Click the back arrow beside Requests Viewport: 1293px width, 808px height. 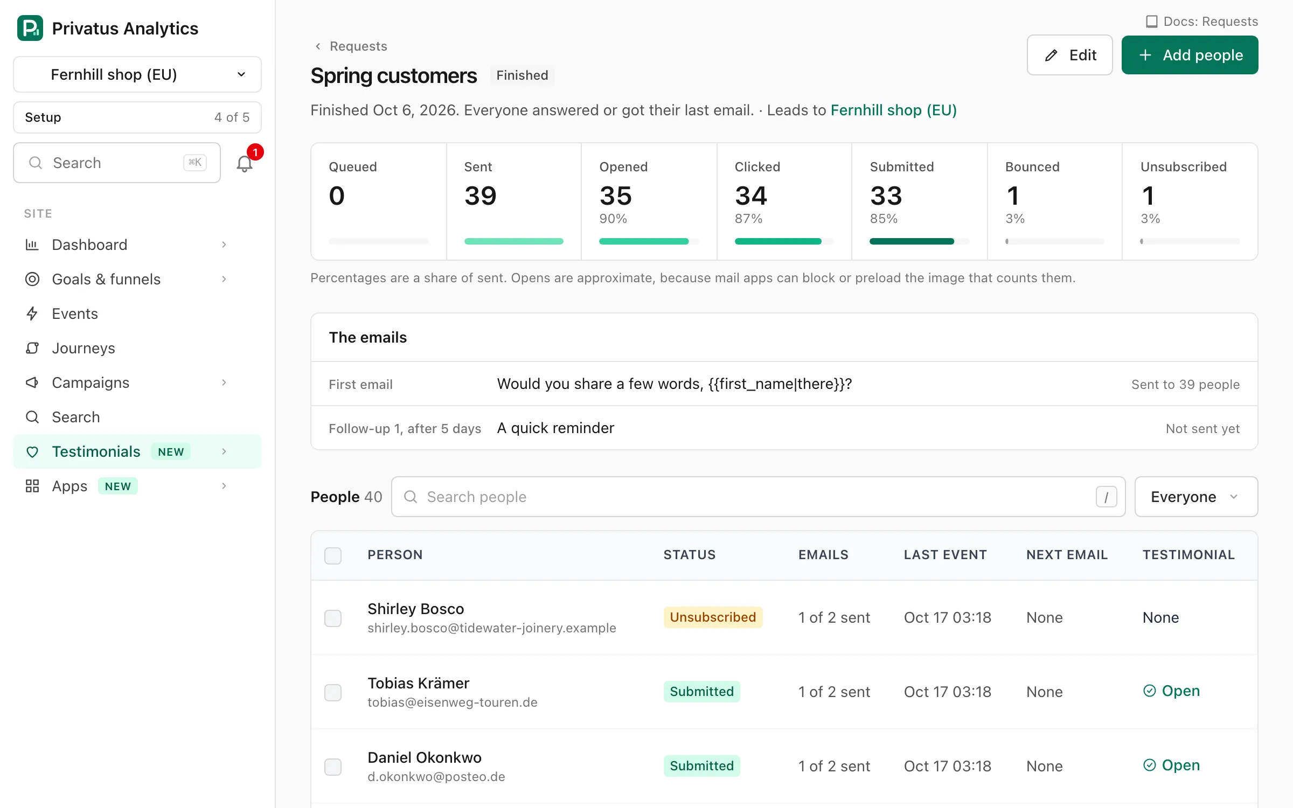(318, 46)
